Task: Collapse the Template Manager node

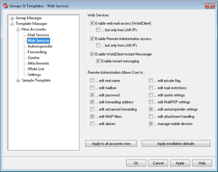Action: pyautogui.click(x=12, y=24)
